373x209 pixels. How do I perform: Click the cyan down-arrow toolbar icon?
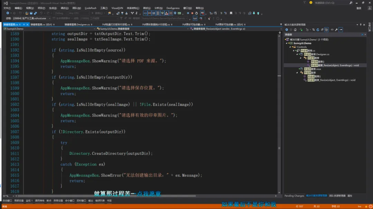254,13
